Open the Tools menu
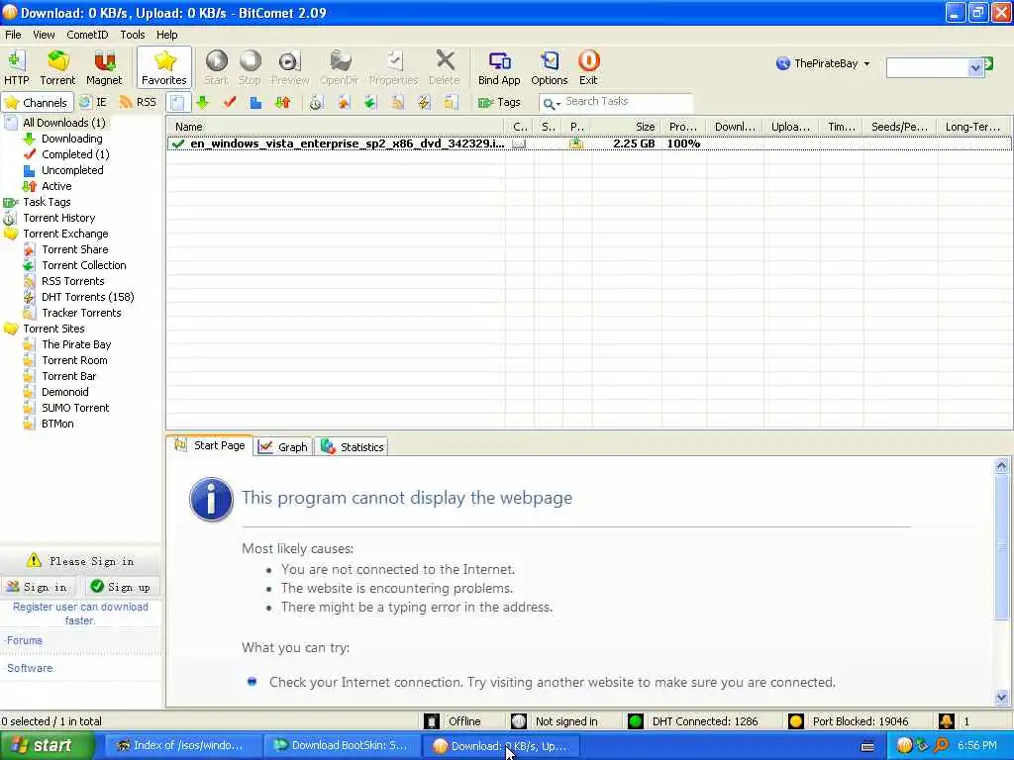Screen dimensions: 1014x760 (133, 35)
